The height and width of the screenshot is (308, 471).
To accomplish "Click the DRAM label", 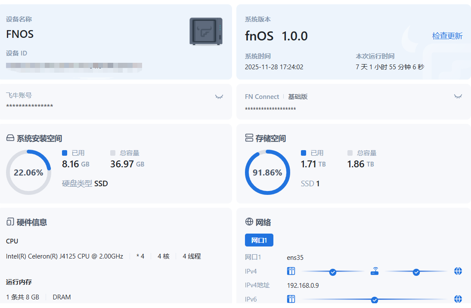I will coord(62,297).
